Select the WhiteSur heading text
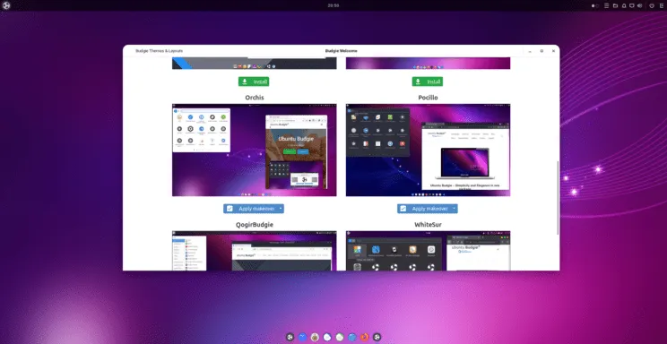Viewport: 667px width, 344px height. click(x=428, y=224)
